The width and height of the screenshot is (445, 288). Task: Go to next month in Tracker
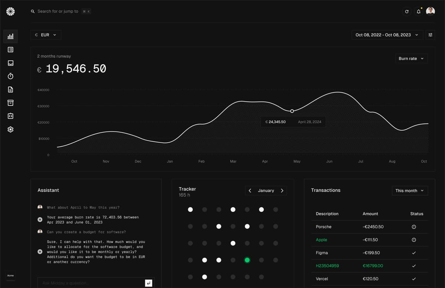pyautogui.click(x=282, y=191)
